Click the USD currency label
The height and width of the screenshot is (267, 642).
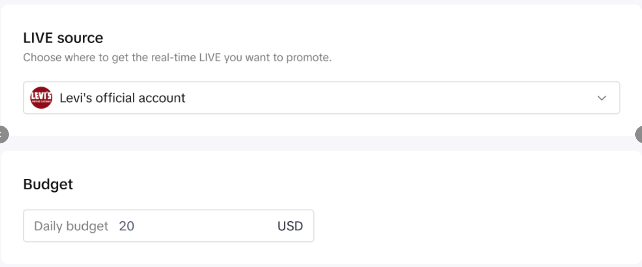click(x=290, y=226)
